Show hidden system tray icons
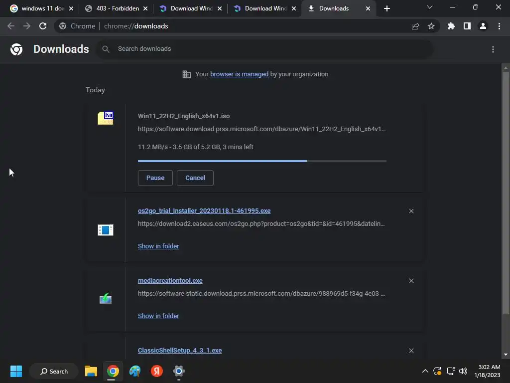The height and width of the screenshot is (383, 510). pos(425,371)
